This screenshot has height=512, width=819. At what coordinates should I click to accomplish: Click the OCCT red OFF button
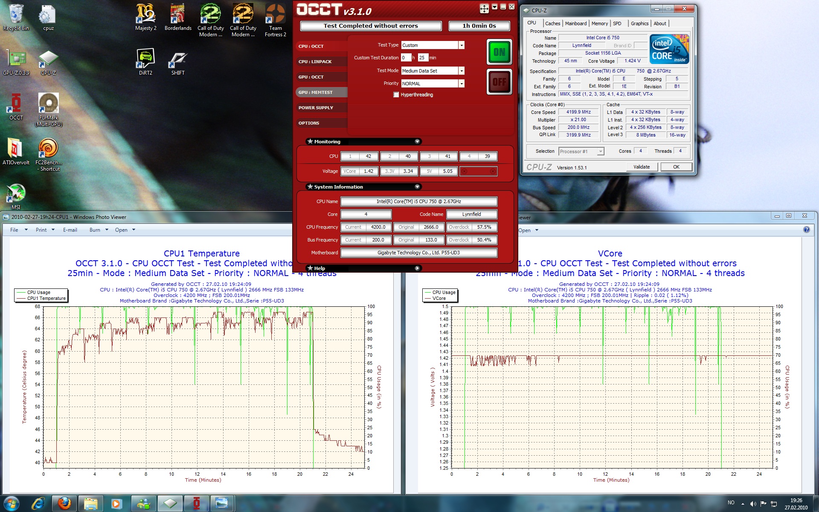499,81
